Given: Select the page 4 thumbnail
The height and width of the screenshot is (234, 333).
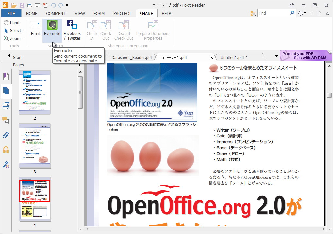Looking at the screenshot, I should pos(35,200).
